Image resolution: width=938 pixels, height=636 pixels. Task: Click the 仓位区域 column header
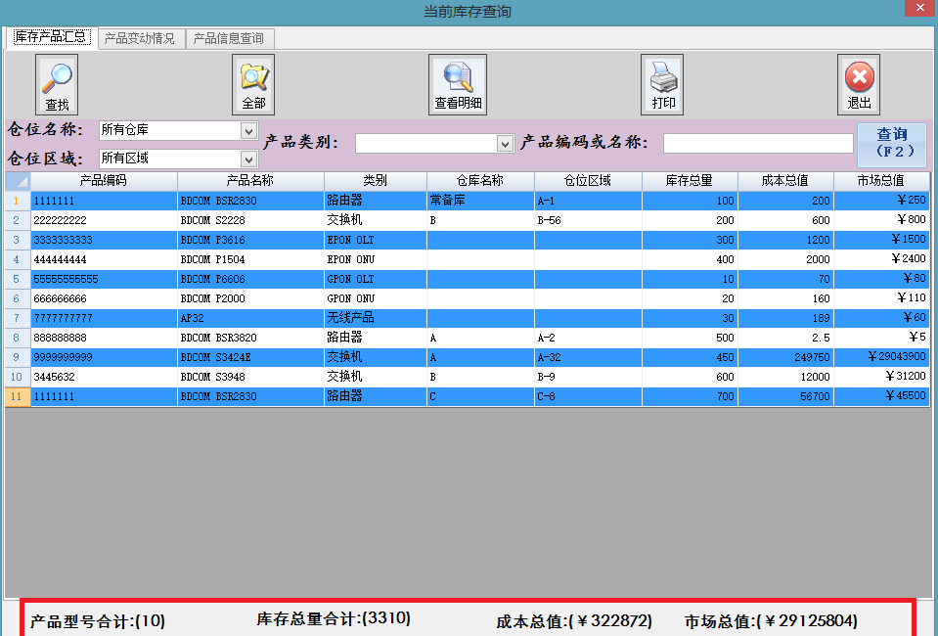(x=588, y=181)
